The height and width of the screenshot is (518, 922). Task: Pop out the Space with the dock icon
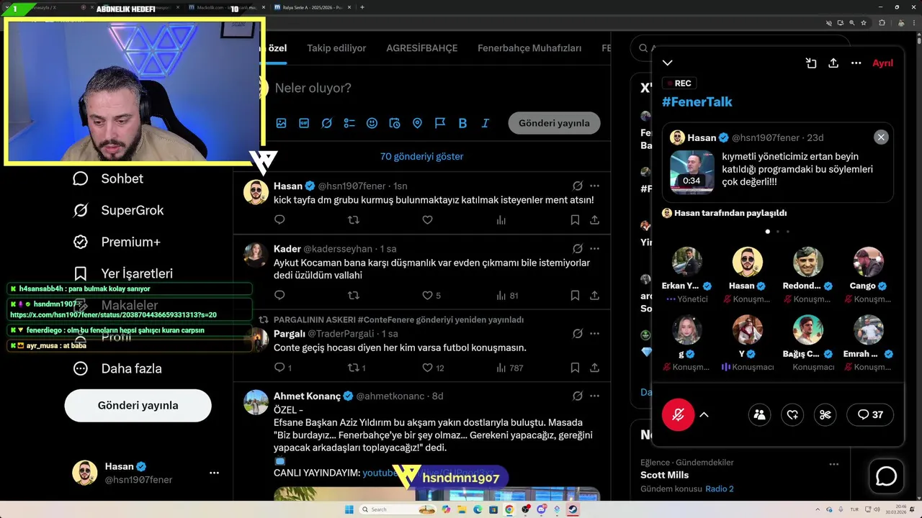(811, 63)
